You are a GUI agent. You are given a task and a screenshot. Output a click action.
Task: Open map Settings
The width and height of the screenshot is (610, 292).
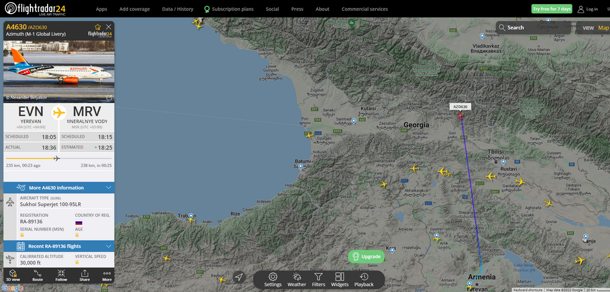point(273,279)
